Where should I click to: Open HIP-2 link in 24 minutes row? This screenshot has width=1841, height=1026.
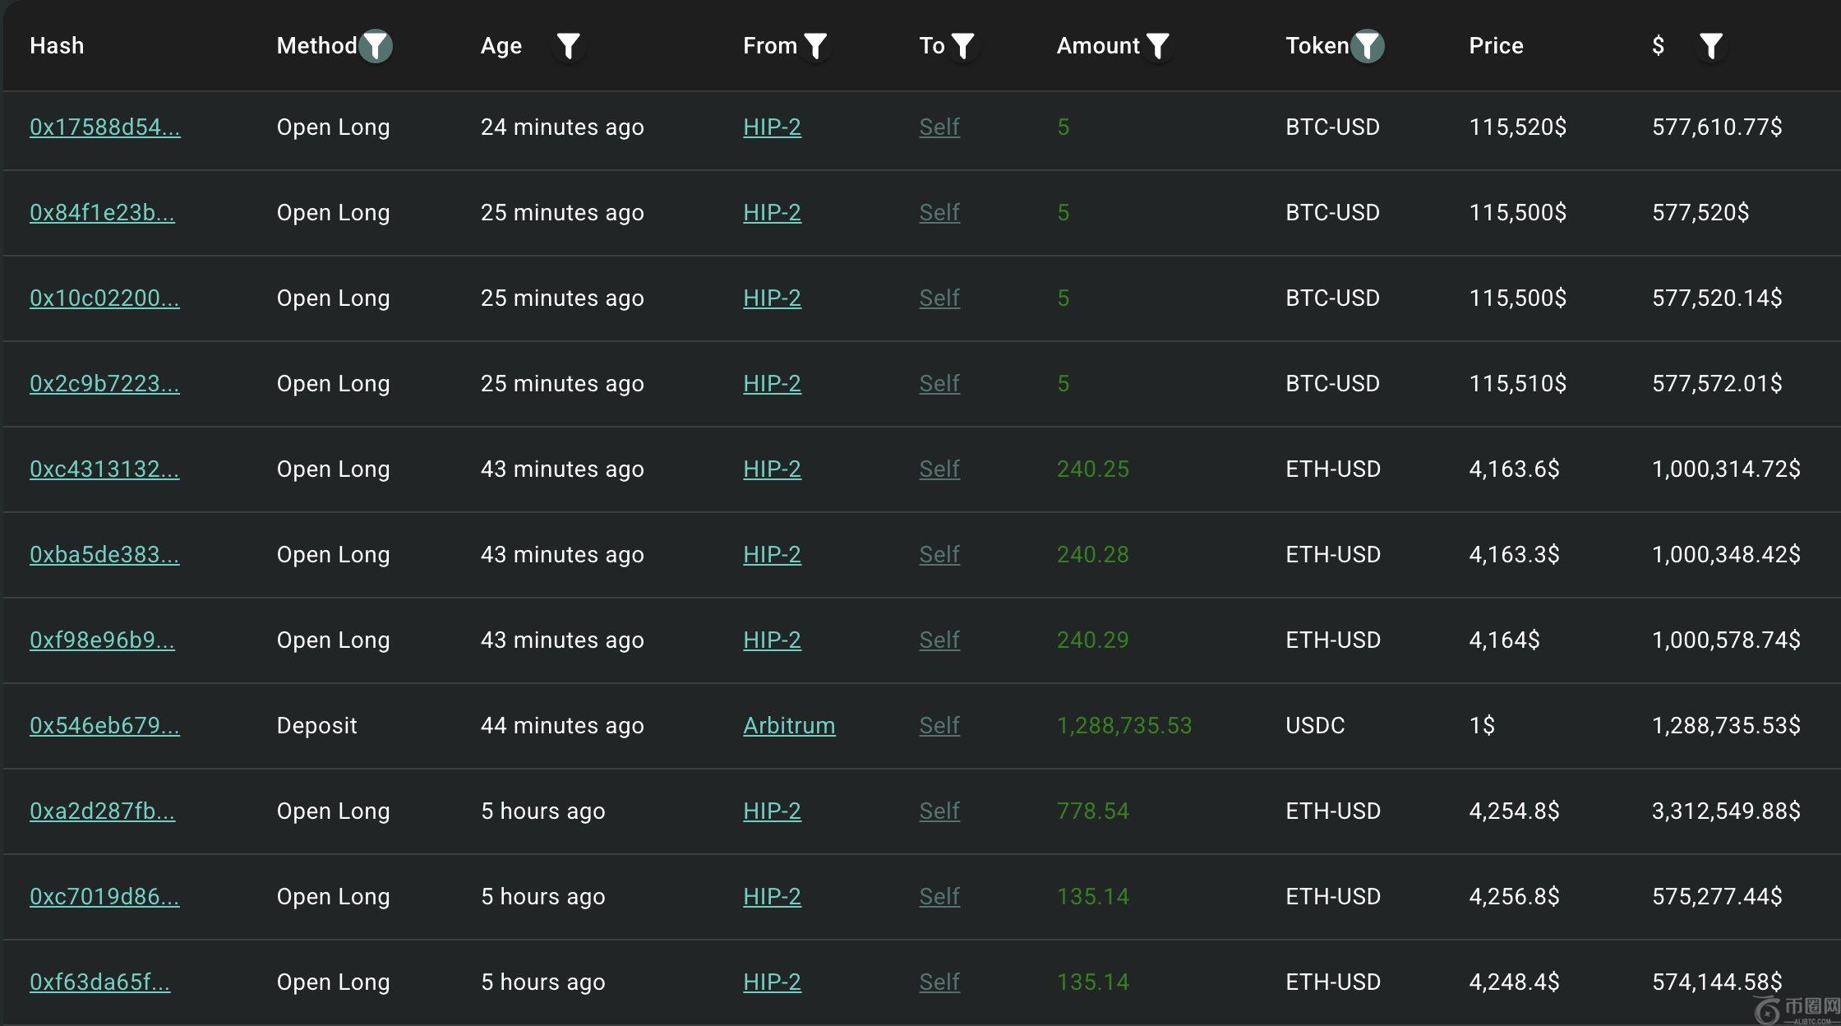click(x=772, y=127)
